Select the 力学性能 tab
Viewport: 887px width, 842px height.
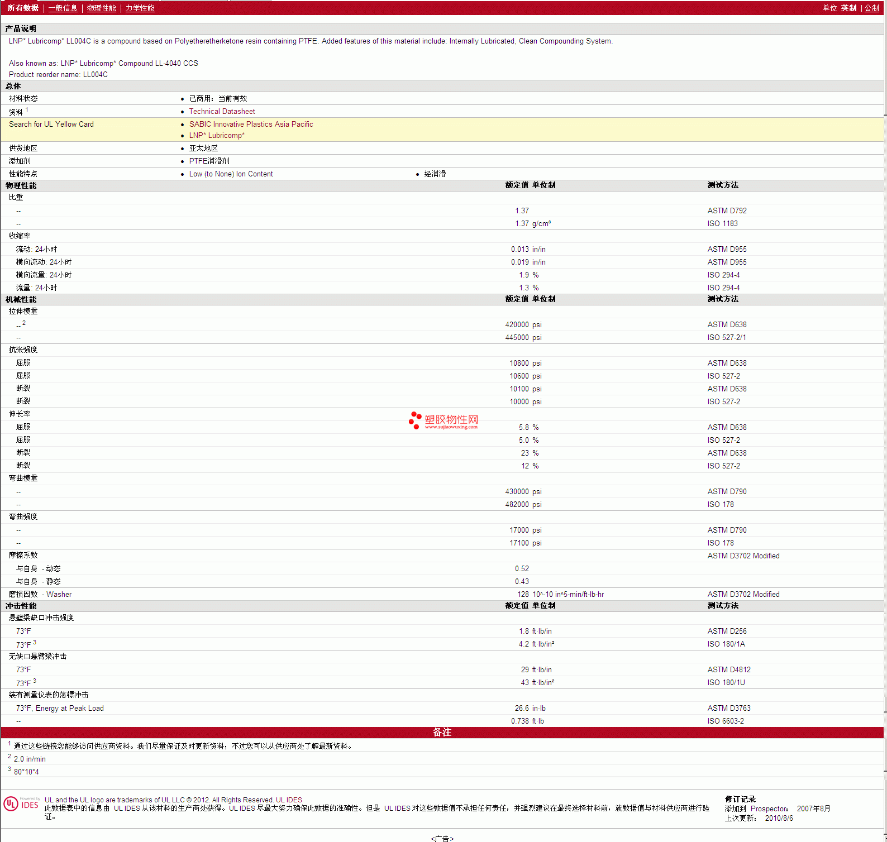point(140,8)
